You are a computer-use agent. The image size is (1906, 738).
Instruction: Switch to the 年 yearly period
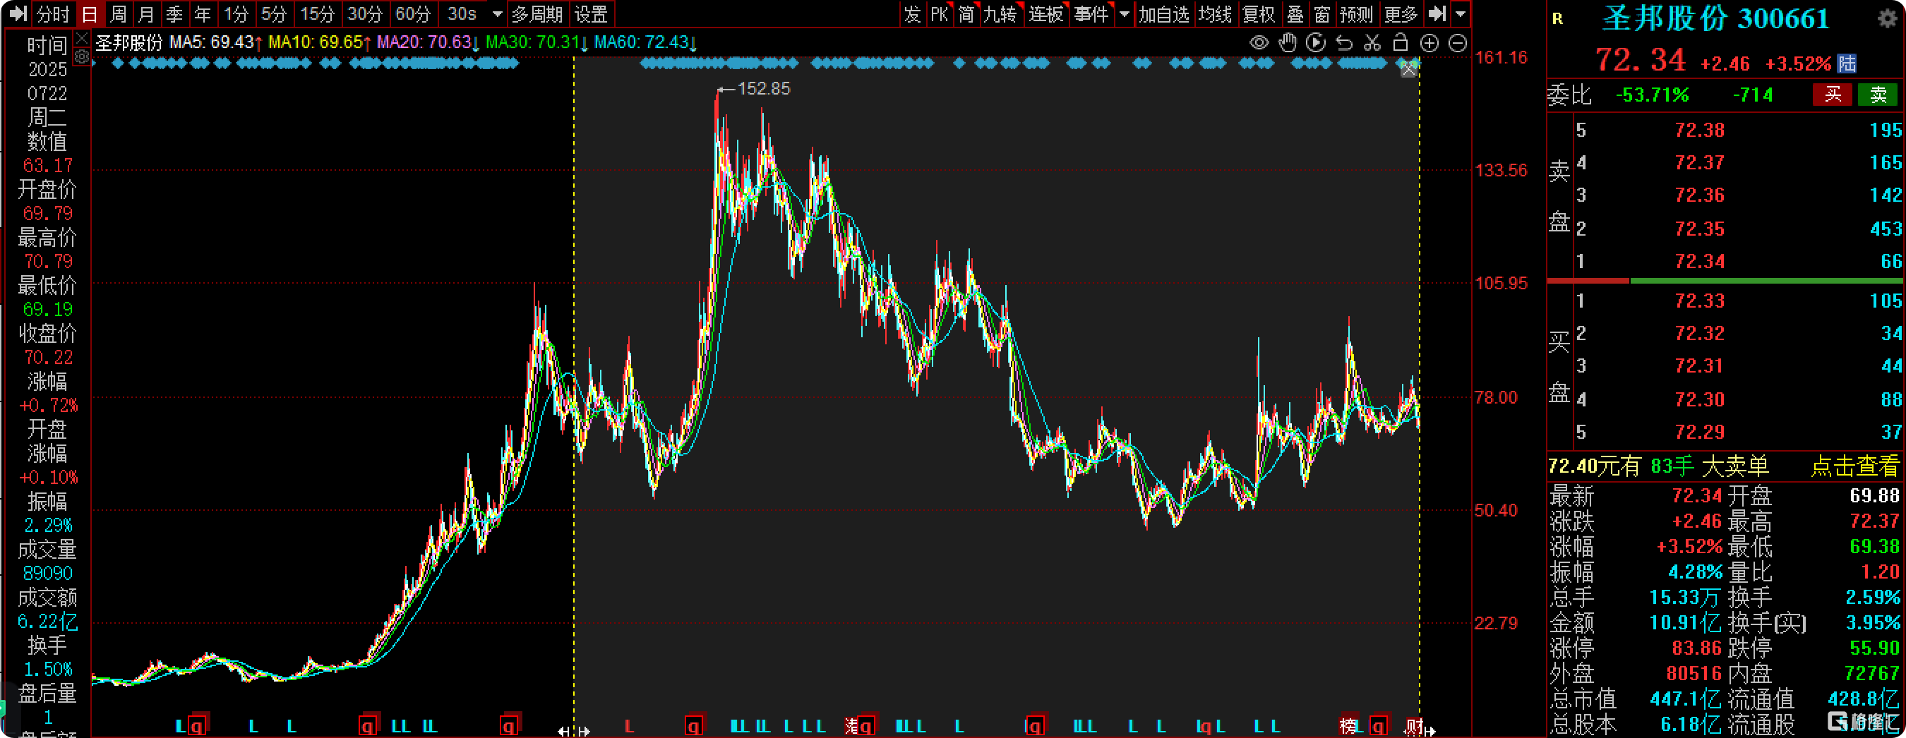coord(202,13)
